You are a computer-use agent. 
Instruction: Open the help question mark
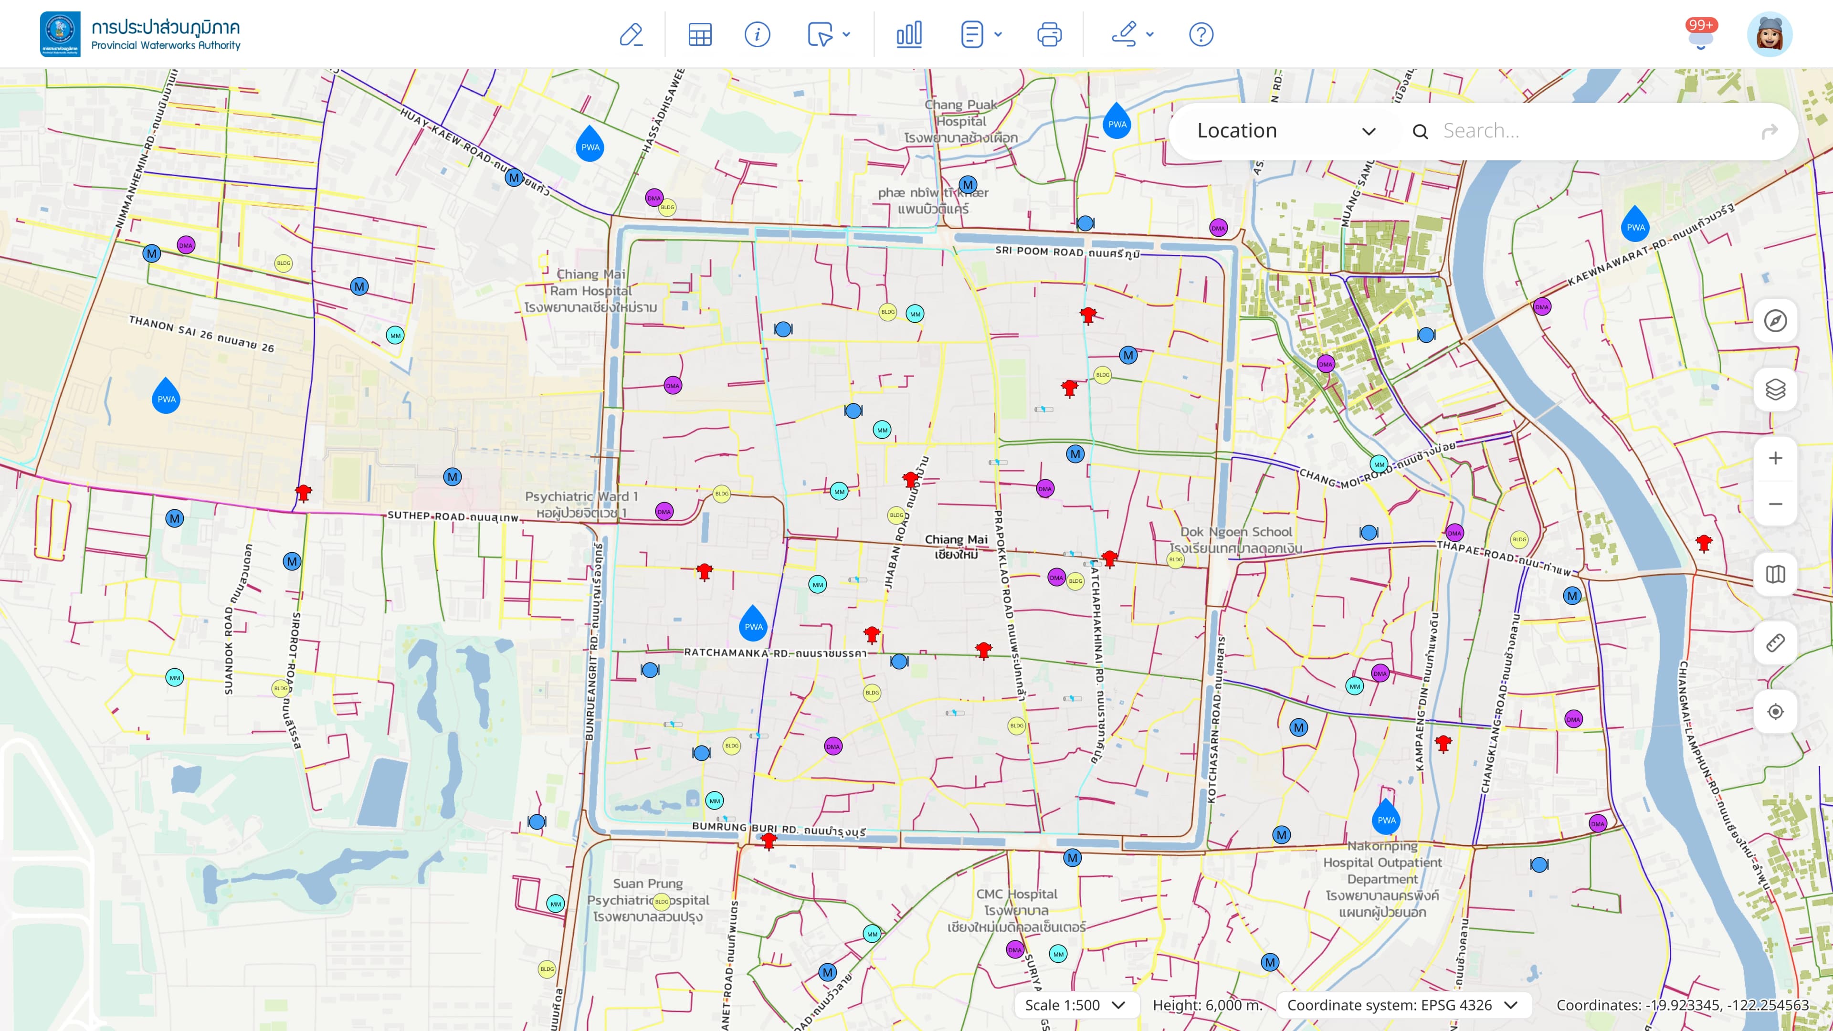click(1201, 34)
